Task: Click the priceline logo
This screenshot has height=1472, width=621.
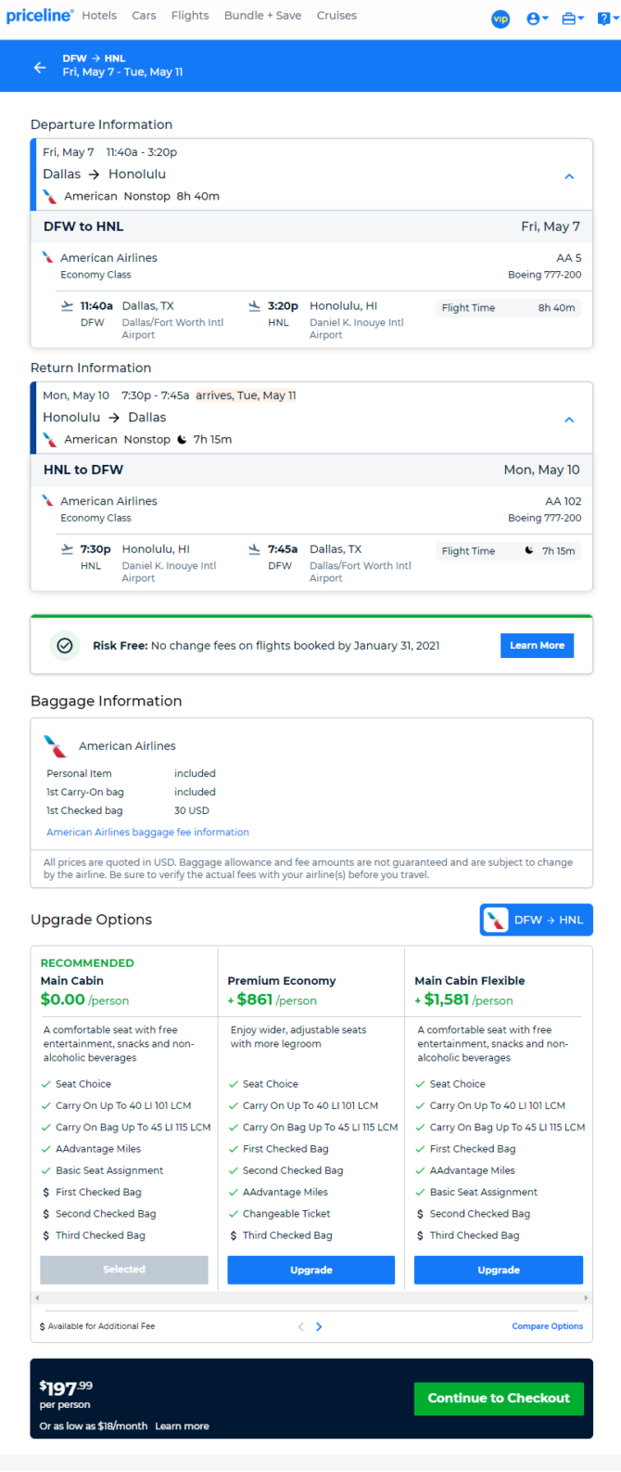Action: coord(39,16)
